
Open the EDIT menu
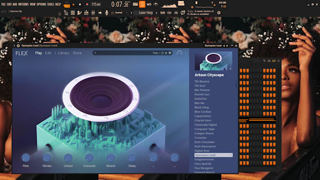pos(9,4)
